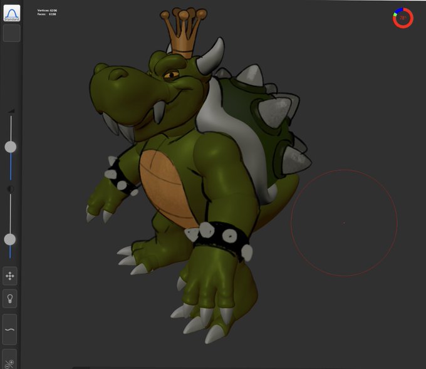Click the 78% circular memory usage indicator

click(403, 18)
